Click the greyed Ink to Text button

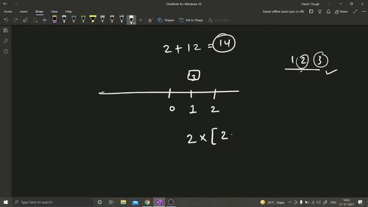point(218,20)
